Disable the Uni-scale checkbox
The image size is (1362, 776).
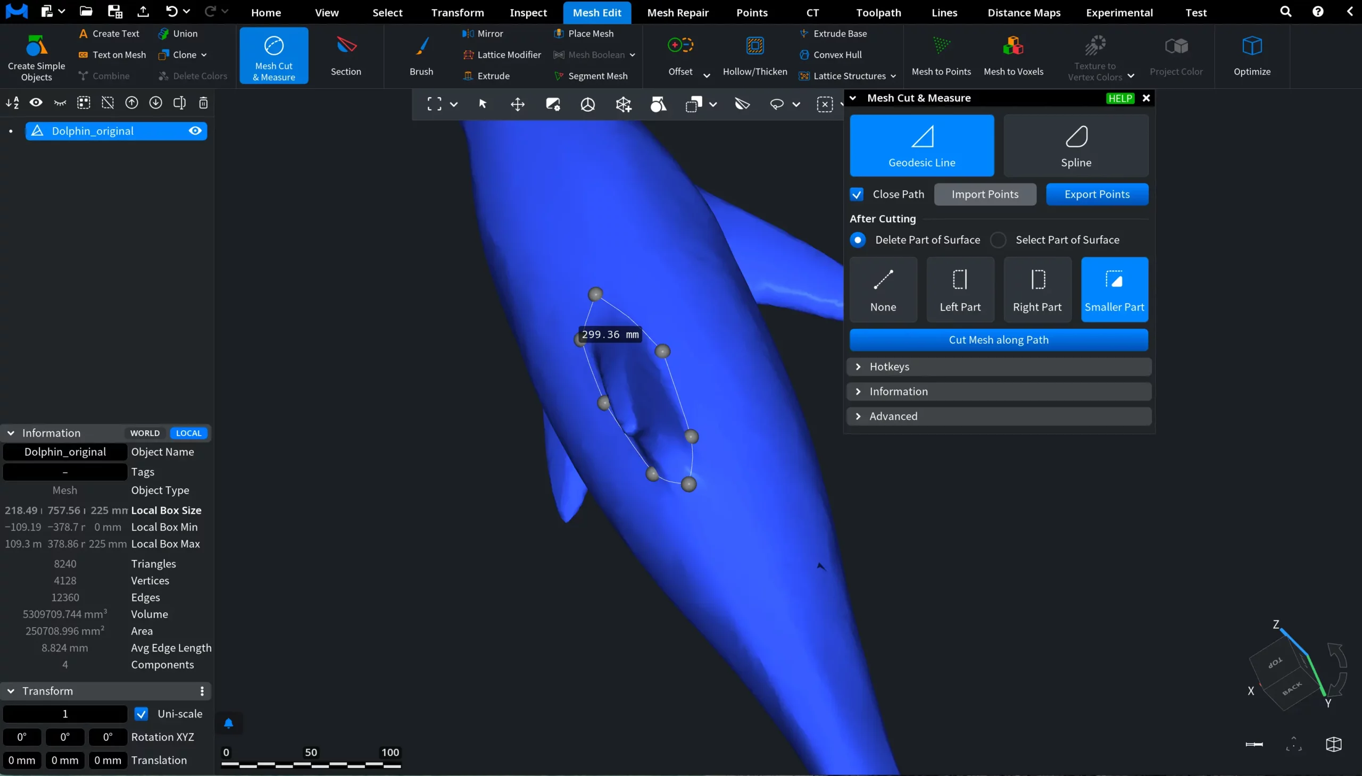click(141, 714)
